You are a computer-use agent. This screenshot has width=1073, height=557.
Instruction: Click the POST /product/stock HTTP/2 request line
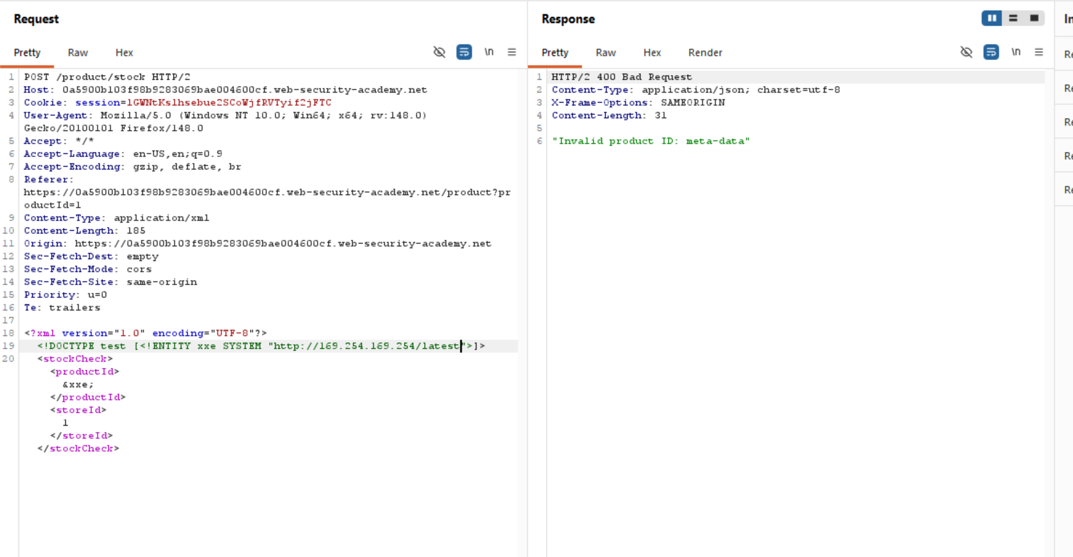point(107,77)
